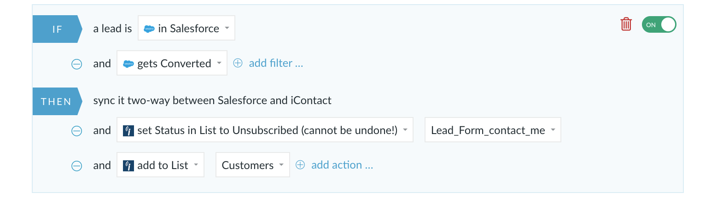
Task: Click the 'add action ...' link
Action: [x=342, y=165]
